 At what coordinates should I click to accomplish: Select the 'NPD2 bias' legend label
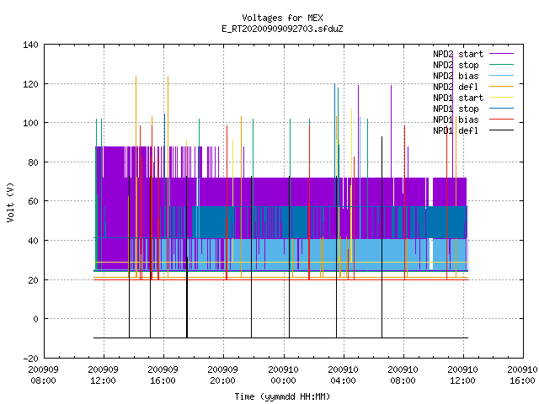tap(456, 76)
